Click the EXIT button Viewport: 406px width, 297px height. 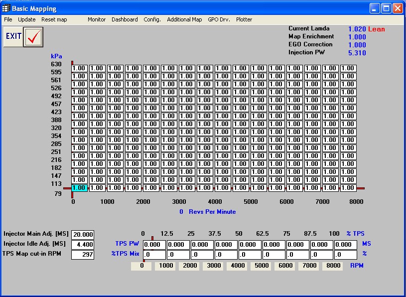(x=13, y=37)
